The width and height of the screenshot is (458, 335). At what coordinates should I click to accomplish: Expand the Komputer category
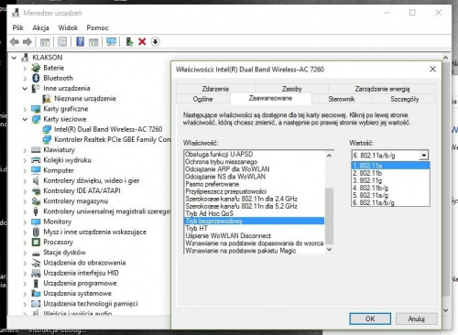tap(25, 170)
